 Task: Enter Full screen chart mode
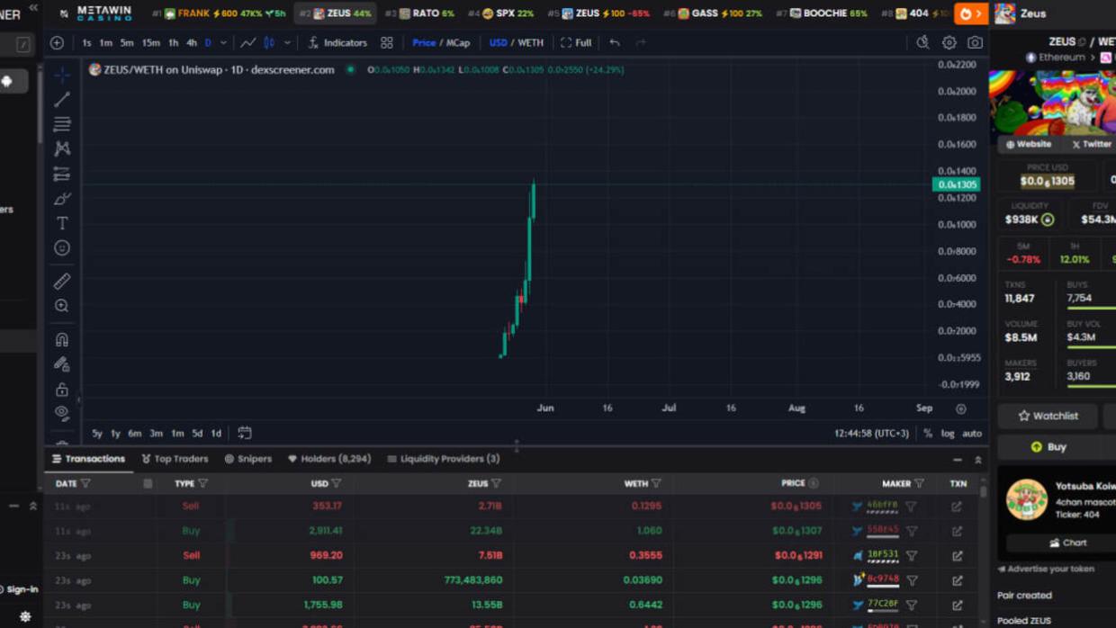[x=576, y=42]
